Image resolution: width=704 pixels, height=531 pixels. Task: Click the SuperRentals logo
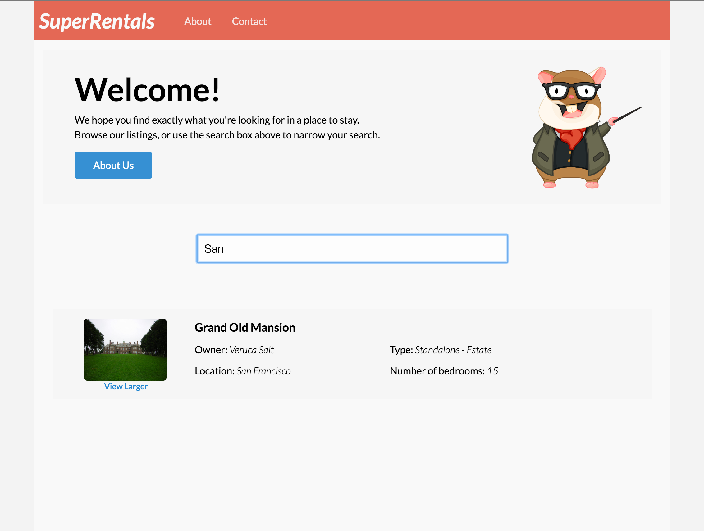[x=97, y=21]
